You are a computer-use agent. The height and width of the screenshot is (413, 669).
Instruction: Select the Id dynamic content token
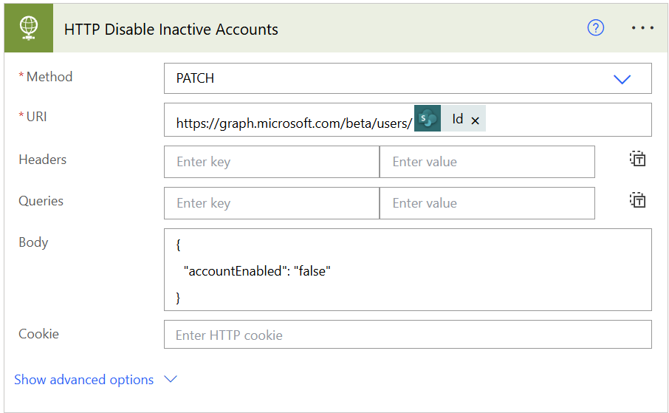[x=458, y=120]
